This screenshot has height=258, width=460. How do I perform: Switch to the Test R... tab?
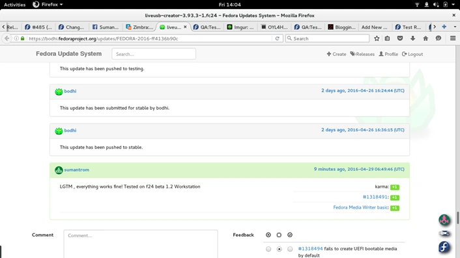409,27
